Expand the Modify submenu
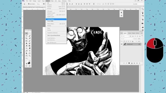166x93 pixels. pyautogui.click(x=56, y=26)
